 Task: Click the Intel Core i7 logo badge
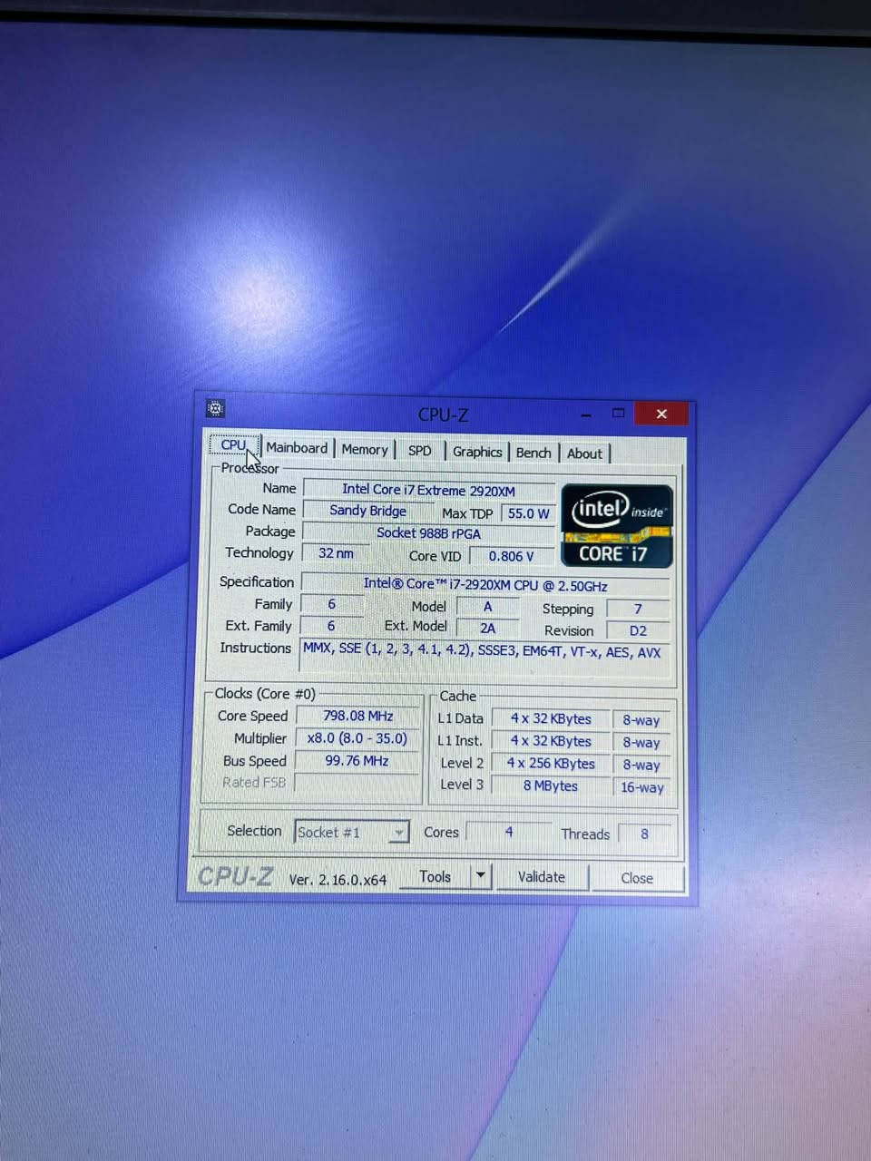coord(617,525)
